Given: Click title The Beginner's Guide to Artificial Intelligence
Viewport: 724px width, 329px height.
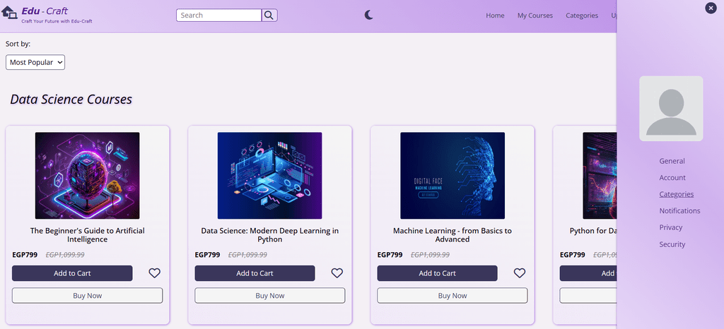Looking at the screenshot, I should click(x=87, y=235).
